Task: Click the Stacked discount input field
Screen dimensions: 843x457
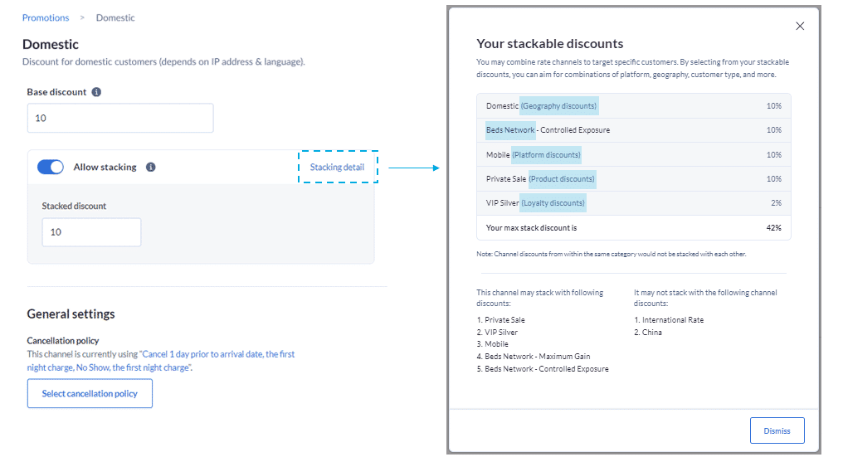Action: pyautogui.click(x=91, y=232)
